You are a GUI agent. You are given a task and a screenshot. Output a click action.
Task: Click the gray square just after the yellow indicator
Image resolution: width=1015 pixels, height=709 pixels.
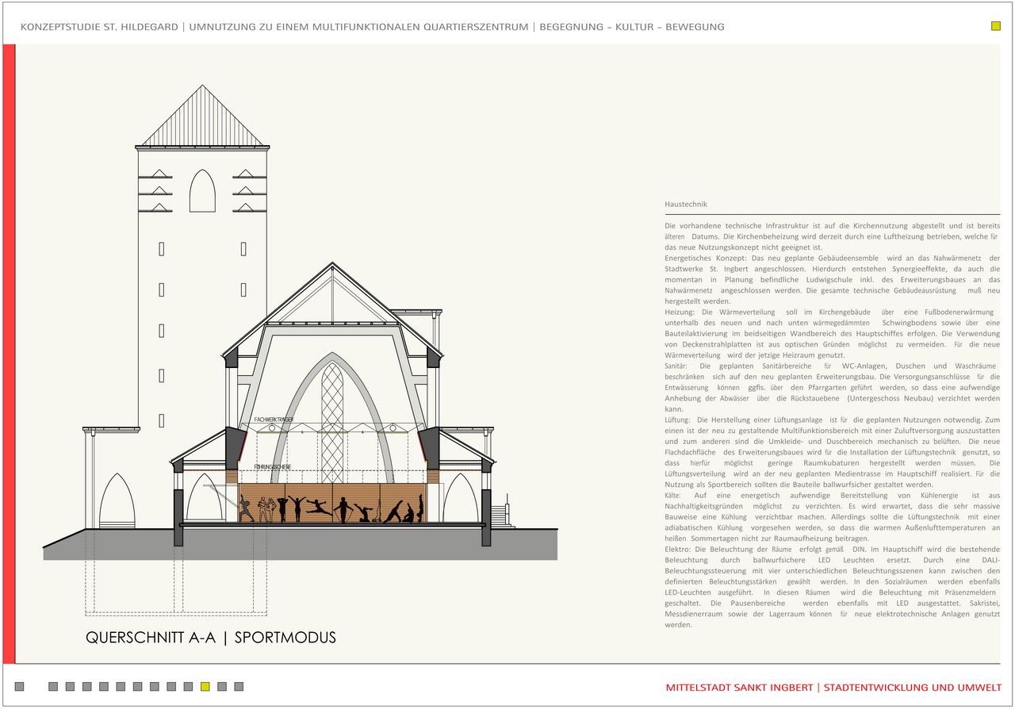[222, 687]
